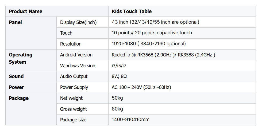The width and height of the screenshot is (258, 127).
Task: Select the Package size dimensions value
Action: 130,120
